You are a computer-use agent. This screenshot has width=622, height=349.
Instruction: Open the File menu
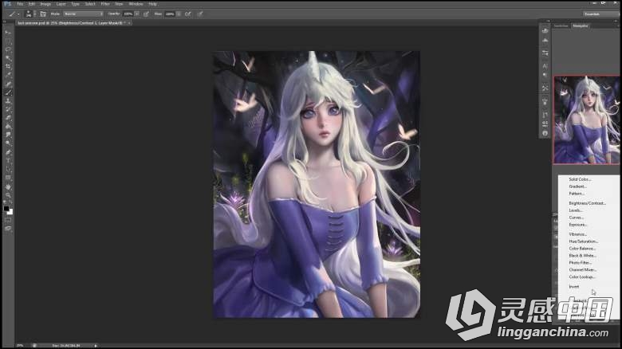[20, 4]
